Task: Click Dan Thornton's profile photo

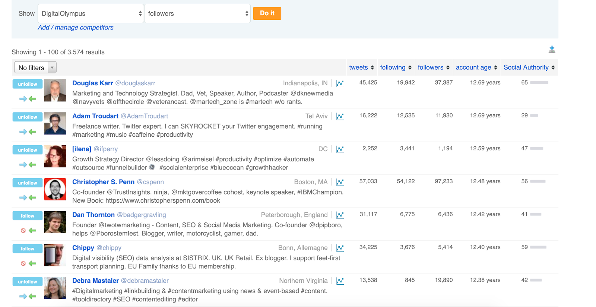Action: tap(55, 222)
